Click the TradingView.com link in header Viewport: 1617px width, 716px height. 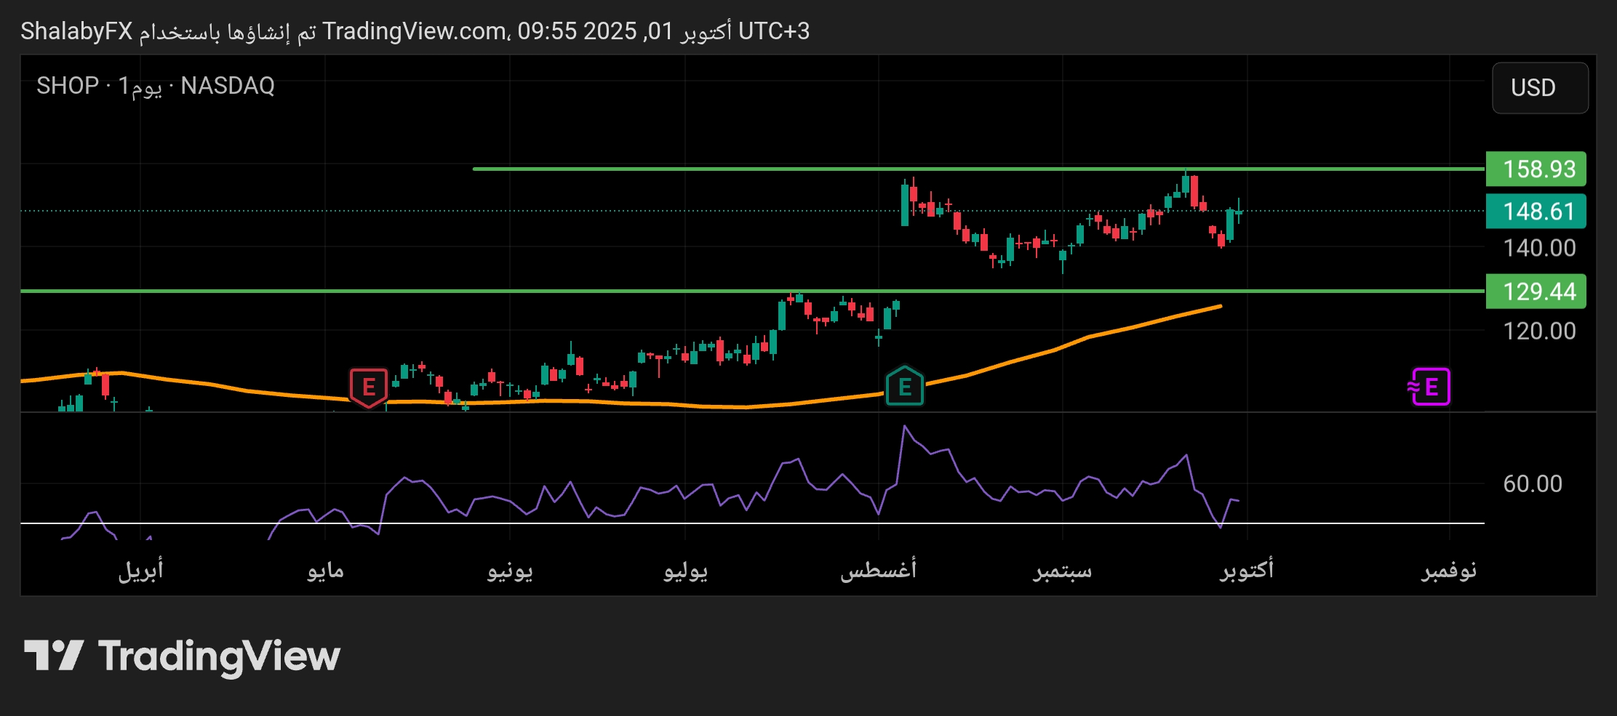[x=415, y=31]
